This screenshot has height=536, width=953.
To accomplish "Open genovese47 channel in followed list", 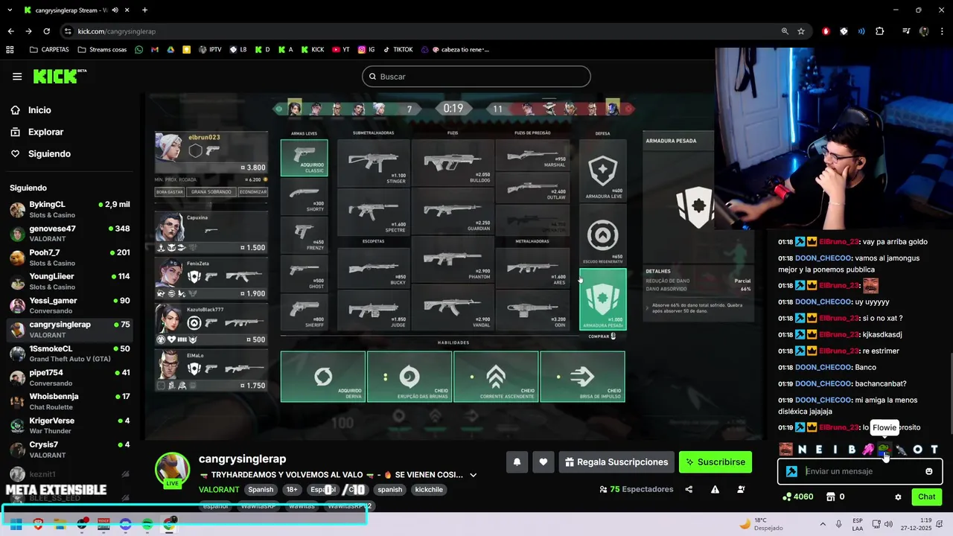I will coord(70,233).
